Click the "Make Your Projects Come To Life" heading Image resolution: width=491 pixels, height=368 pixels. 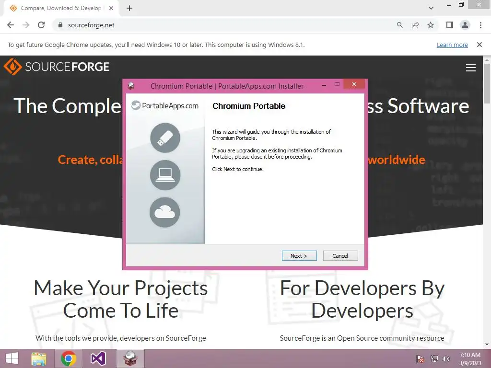click(x=121, y=299)
